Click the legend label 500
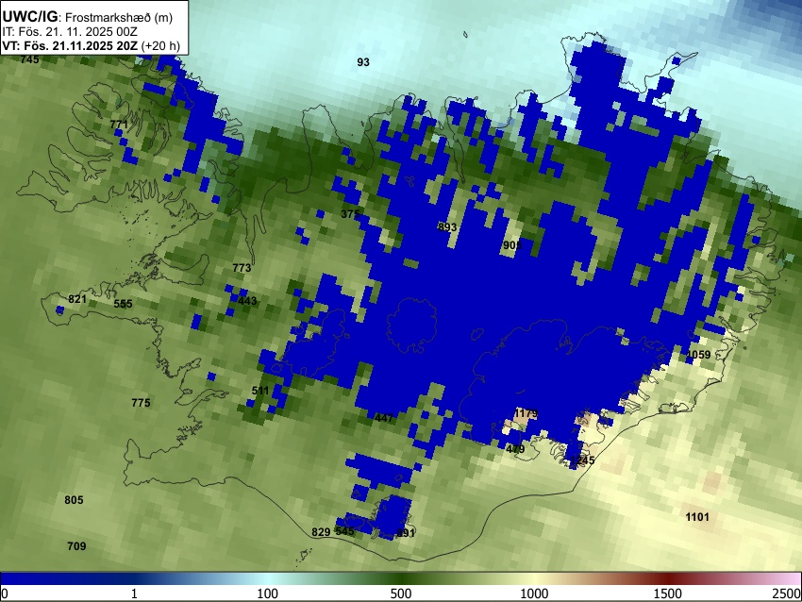This screenshot has height=602, width=802. (x=400, y=594)
